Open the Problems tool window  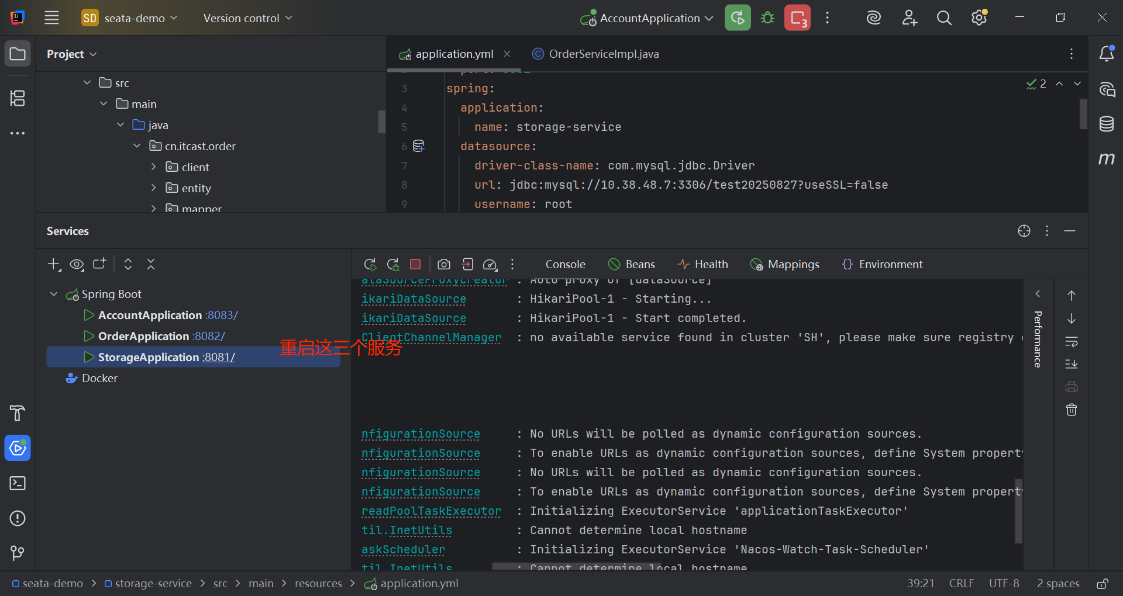(18, 518)
